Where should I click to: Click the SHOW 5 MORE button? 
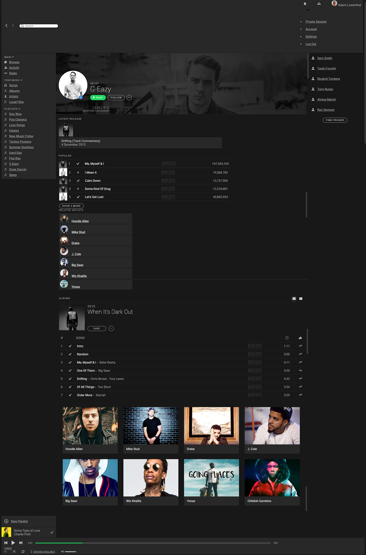[71, 206]
